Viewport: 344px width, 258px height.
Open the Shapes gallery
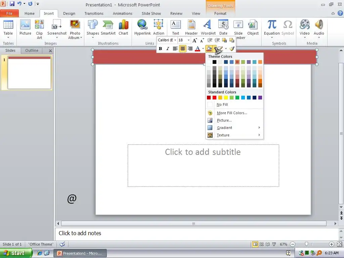coord(93,29)
